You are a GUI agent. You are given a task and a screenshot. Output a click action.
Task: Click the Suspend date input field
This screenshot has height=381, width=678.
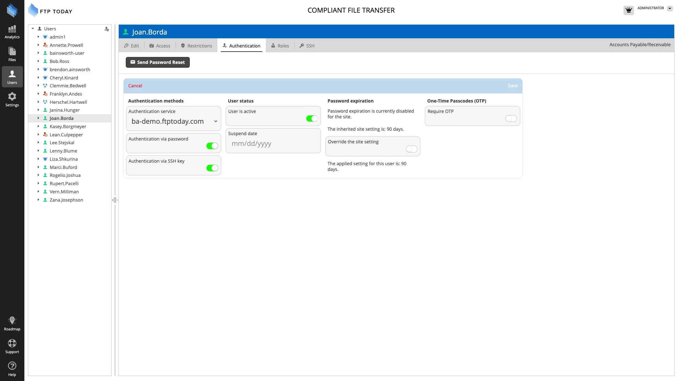pyautogui.click(x=273, y=144)
